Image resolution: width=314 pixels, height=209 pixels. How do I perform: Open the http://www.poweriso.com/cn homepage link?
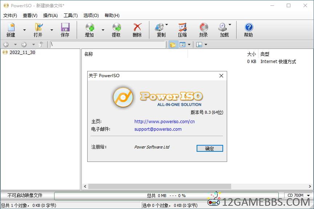click(164, 121)
